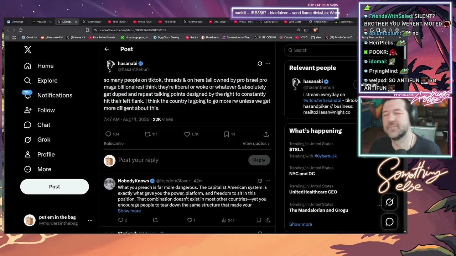
Task: View analytics showing 247 views
Action: tap(228, 220)
